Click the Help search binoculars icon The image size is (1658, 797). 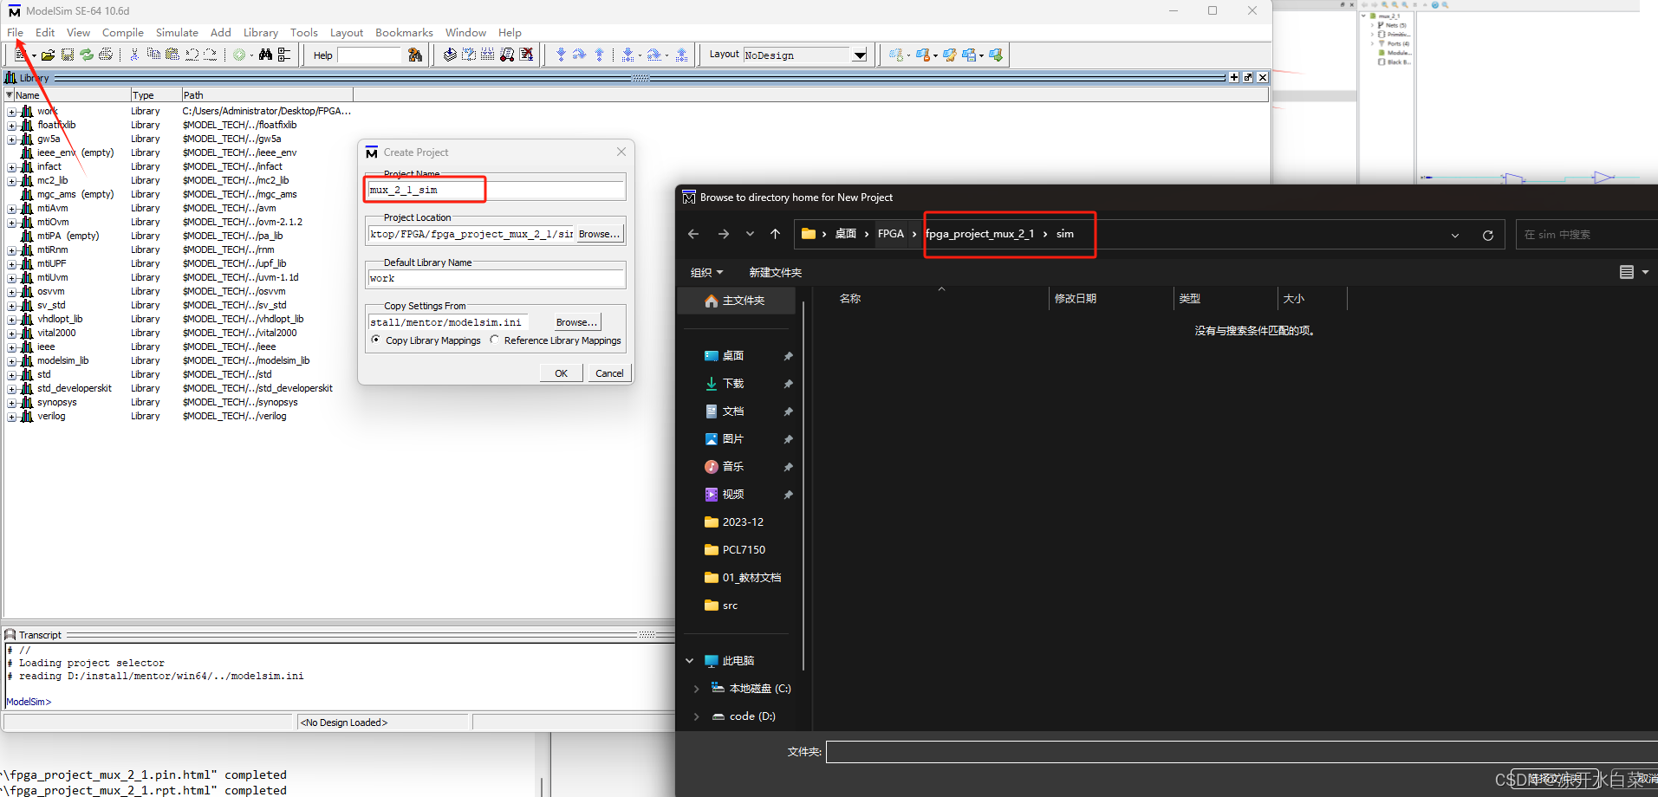coord(415,55)
